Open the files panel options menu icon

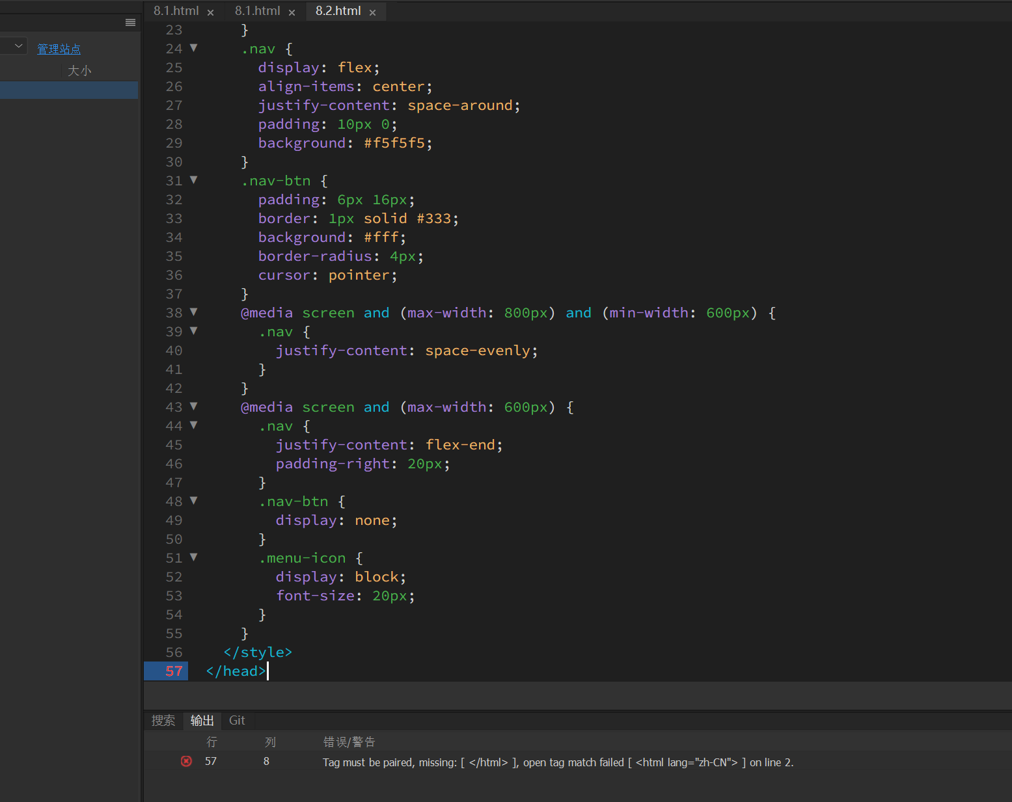click(130, 23)
